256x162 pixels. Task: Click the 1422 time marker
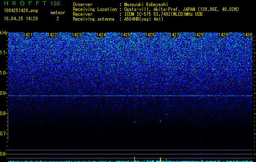click(x=52, y=35)
